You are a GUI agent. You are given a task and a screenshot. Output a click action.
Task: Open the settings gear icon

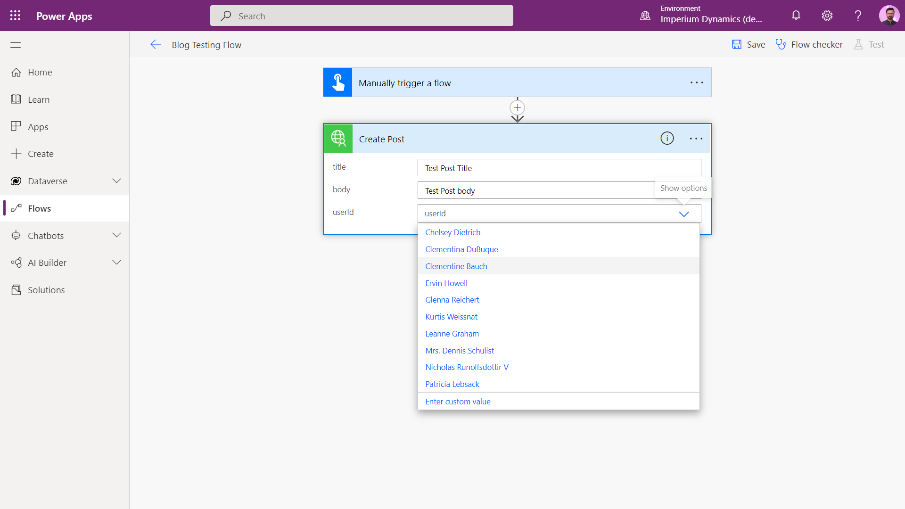pyautogui.click(x=827, y=16)
